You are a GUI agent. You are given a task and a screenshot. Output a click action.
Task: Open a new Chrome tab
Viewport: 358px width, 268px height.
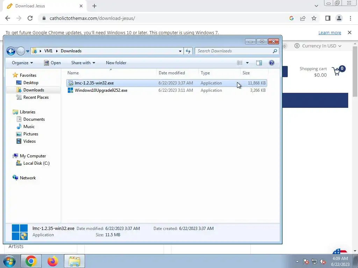(x=94, y=6)
